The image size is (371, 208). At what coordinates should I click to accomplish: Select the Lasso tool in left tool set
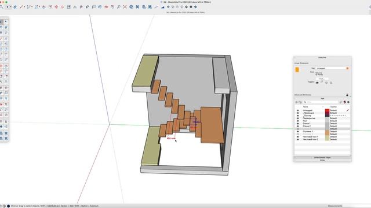coord(6,22)
